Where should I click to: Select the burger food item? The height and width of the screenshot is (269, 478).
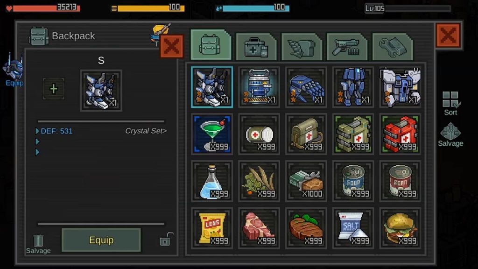(400, 228)
